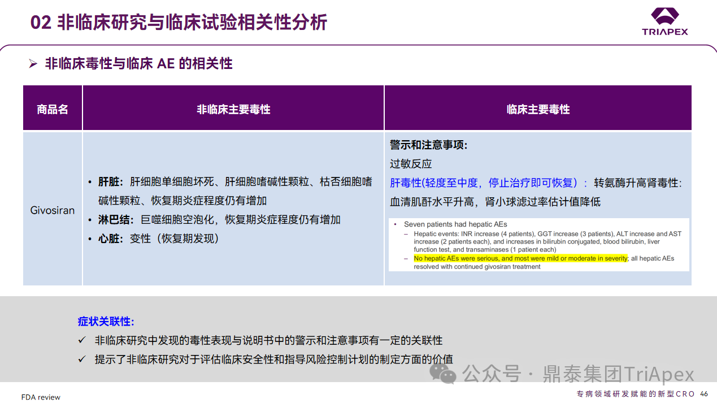Click the FDA review footer text
Image resolution: width=717 pixels, height=403 pixels.
41,397
